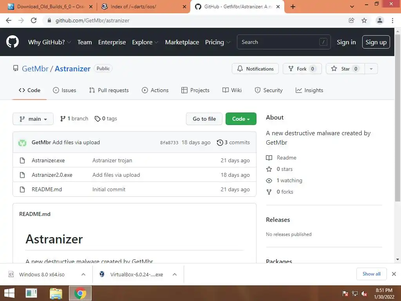This screenshot has height=301, width=401.
Task: View 0 tags link
Action: [x=106, y=118]
